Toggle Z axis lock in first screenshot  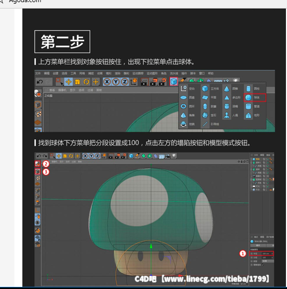125,82
